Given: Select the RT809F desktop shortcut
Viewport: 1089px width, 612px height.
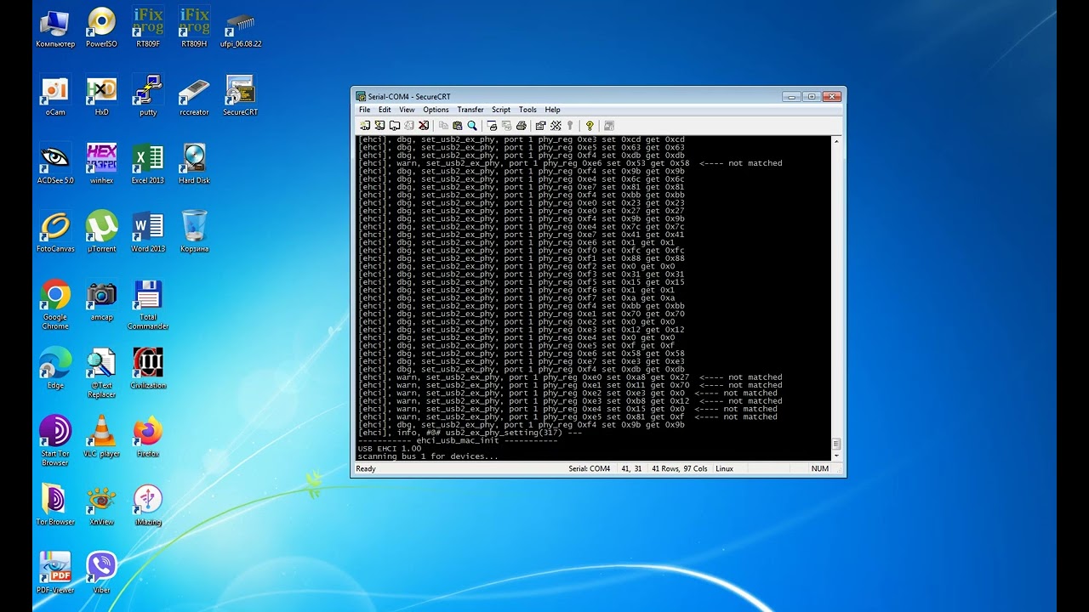Looking at the screenshot, I should (148, 28).
